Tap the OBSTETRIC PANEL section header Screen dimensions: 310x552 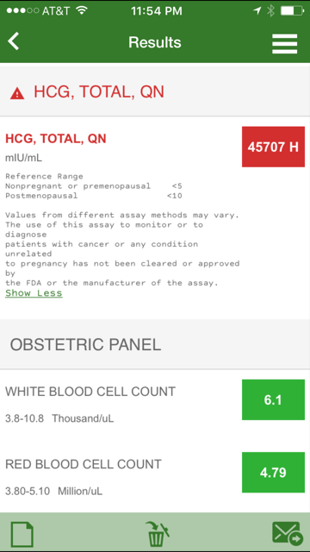coord(155,344)
